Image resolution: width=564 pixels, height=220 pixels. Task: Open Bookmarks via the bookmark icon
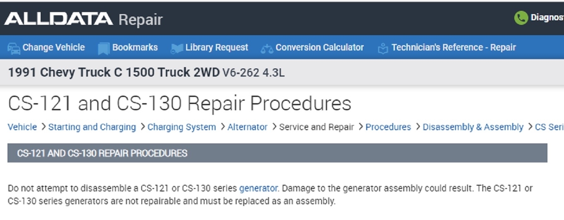(x=103, y=48)
